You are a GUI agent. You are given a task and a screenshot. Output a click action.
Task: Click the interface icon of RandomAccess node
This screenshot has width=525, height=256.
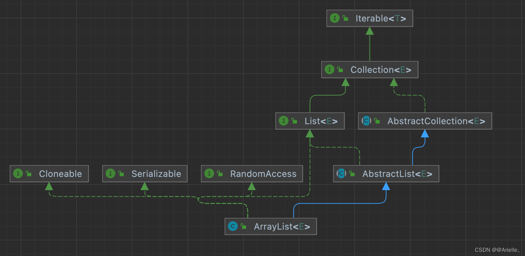pos(209,173)
